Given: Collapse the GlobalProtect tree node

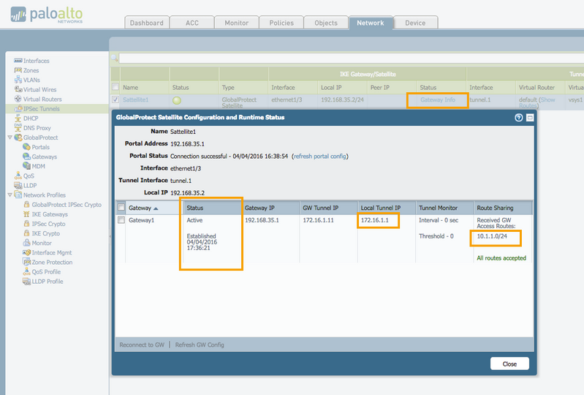Looking at the screenshot, I should point(10,138).
